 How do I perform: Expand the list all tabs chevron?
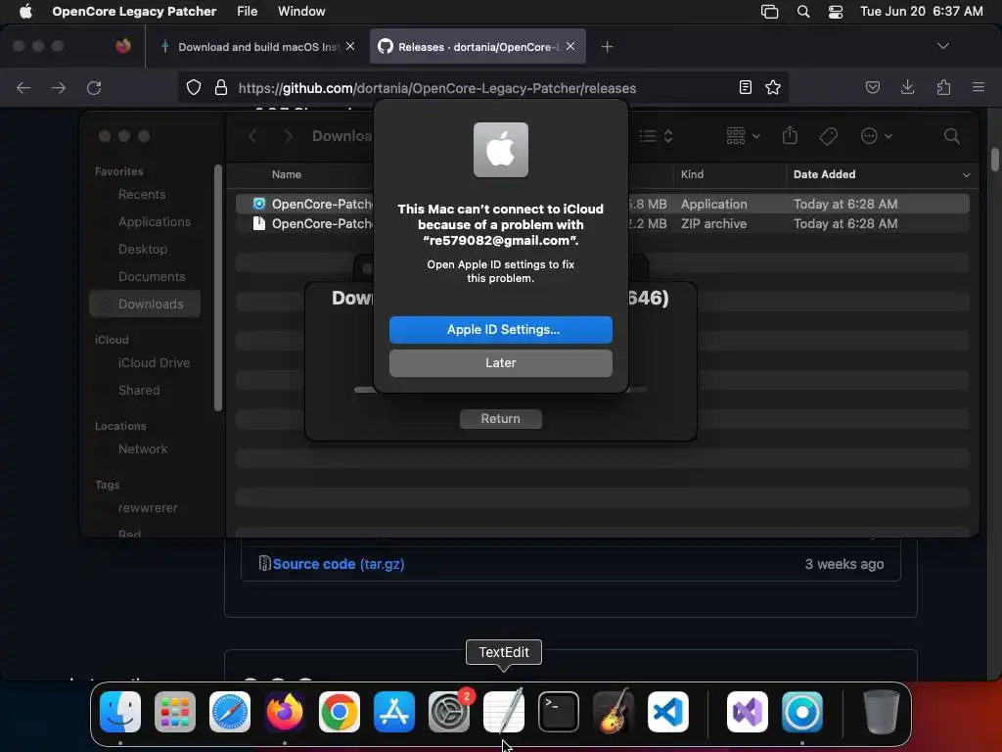942,46
